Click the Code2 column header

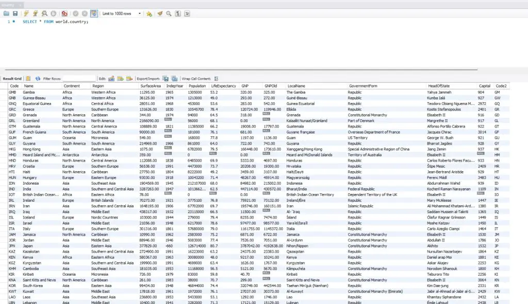click(x=501, y=86)
